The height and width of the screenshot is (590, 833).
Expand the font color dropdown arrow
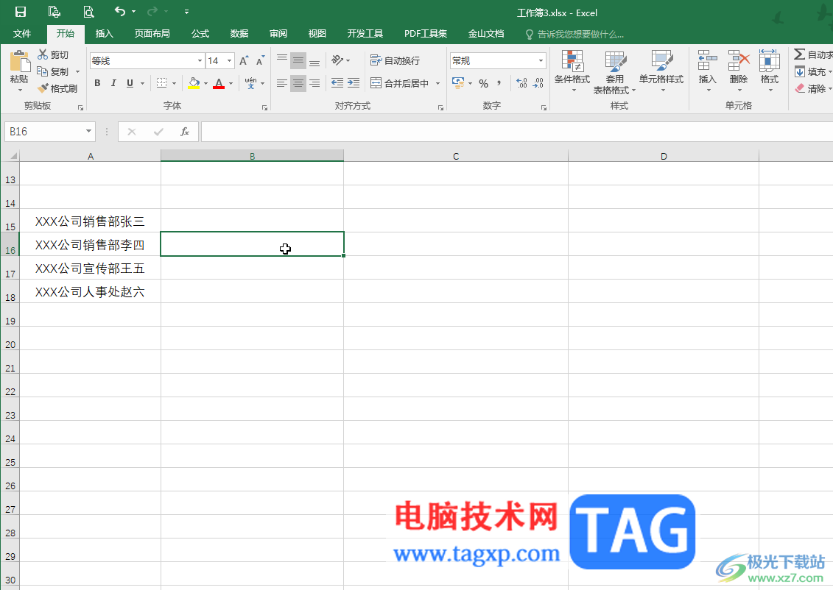(231, 83)
